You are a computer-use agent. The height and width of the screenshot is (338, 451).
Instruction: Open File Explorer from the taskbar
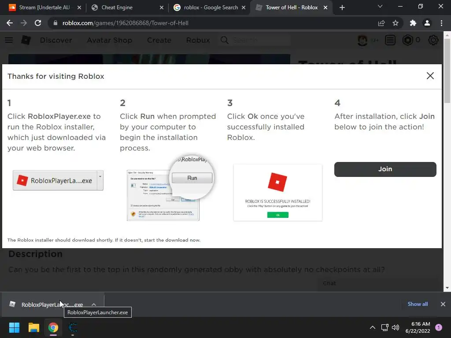pos(33,327)
